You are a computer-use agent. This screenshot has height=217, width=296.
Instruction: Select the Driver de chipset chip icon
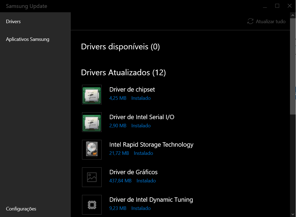click(x=92, y=94)
